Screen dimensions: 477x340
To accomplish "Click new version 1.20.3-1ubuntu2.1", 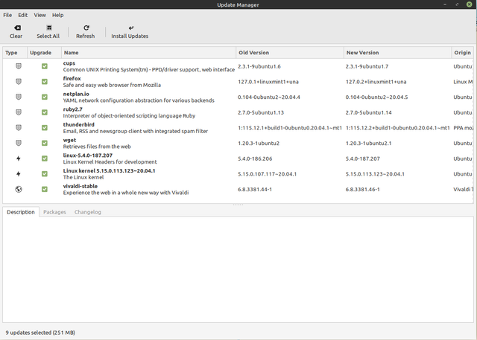I will pos(368,144).
